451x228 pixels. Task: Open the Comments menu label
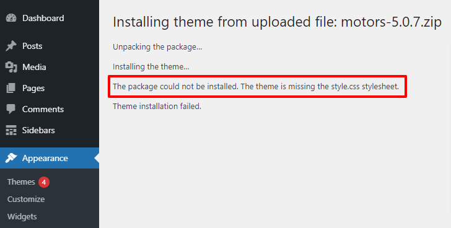coord(43,109)
